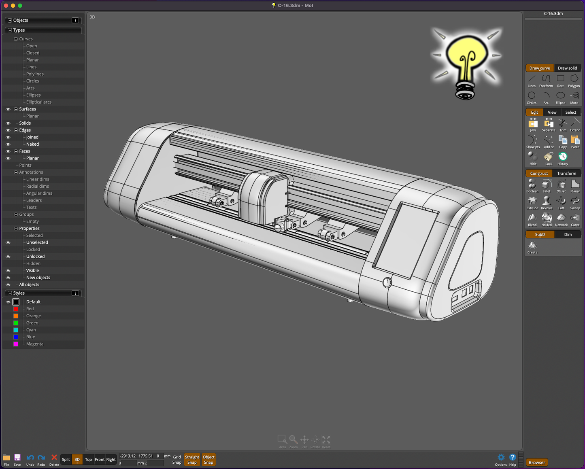Pick the Network surface tool
The height and width of the screenshot is (469, 585).
(x=561, y=219)
